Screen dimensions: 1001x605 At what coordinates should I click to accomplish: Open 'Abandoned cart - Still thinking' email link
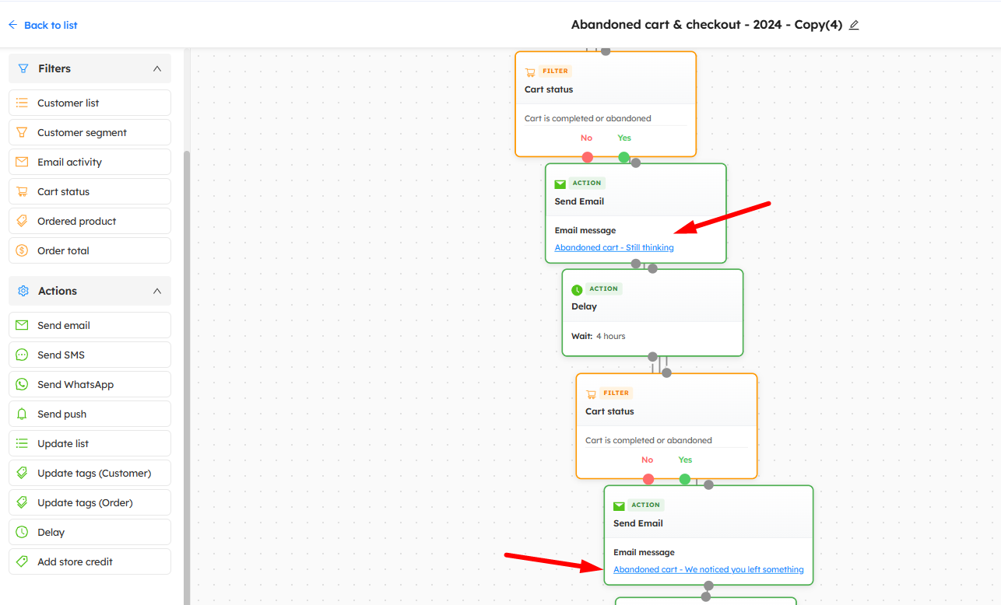(x=614, y=247)
